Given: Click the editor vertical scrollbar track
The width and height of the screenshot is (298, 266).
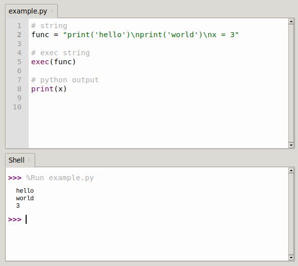Looking at the screenshot, I should pyautogui.click(x=291, y=83).
